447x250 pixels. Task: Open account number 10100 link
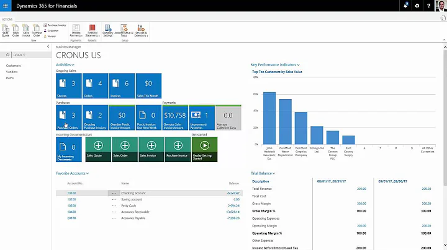coord(71,193)
